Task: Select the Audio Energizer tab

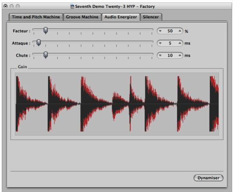Action: [120, 17]
